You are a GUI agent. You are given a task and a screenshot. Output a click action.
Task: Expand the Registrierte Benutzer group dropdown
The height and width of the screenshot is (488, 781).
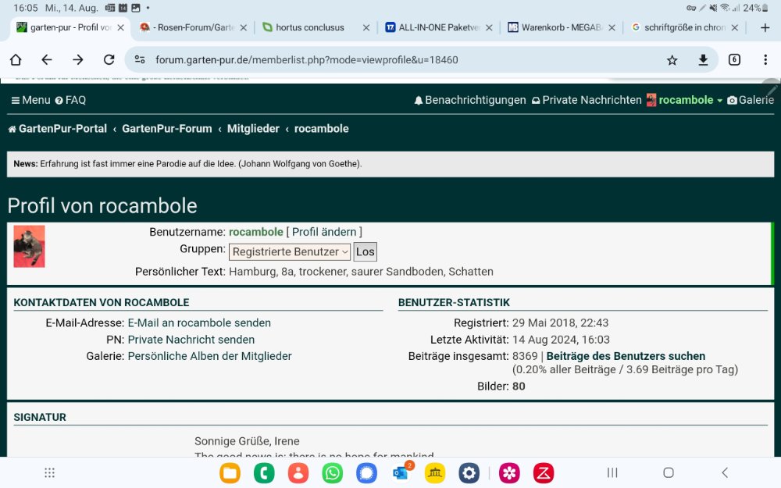point(289,251)
